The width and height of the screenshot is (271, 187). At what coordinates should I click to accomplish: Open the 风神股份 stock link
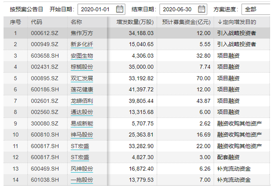coord(82,169)
